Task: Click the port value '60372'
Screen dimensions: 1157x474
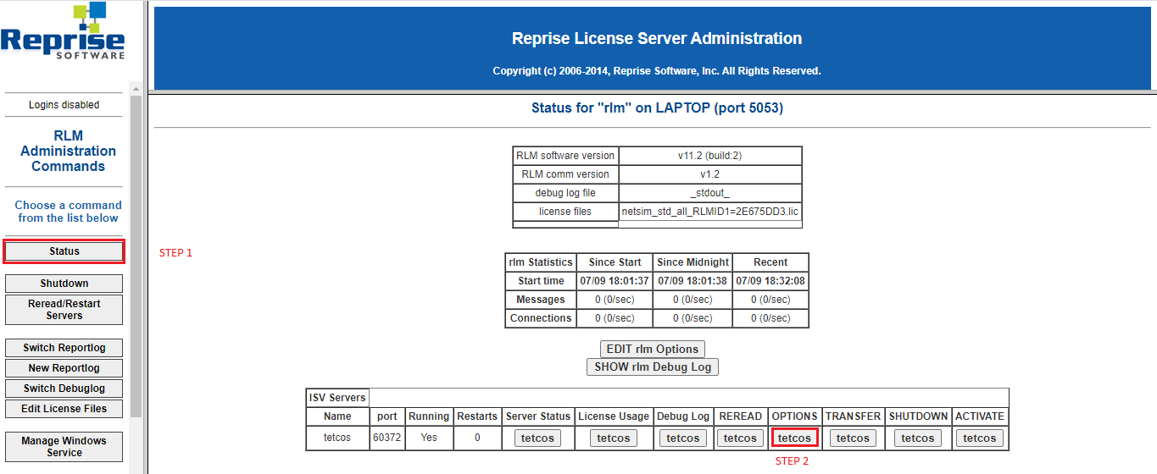Action: (x=387, y=438)
